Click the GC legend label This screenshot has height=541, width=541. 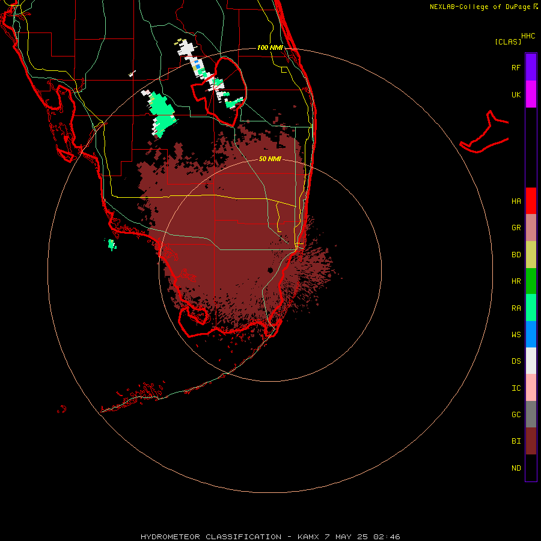pos(516,414)
